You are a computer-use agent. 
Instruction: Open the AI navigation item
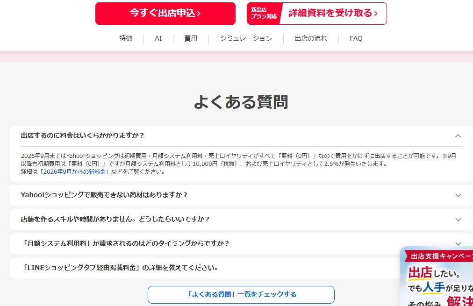pyautogui.click(x=158, y=38)
